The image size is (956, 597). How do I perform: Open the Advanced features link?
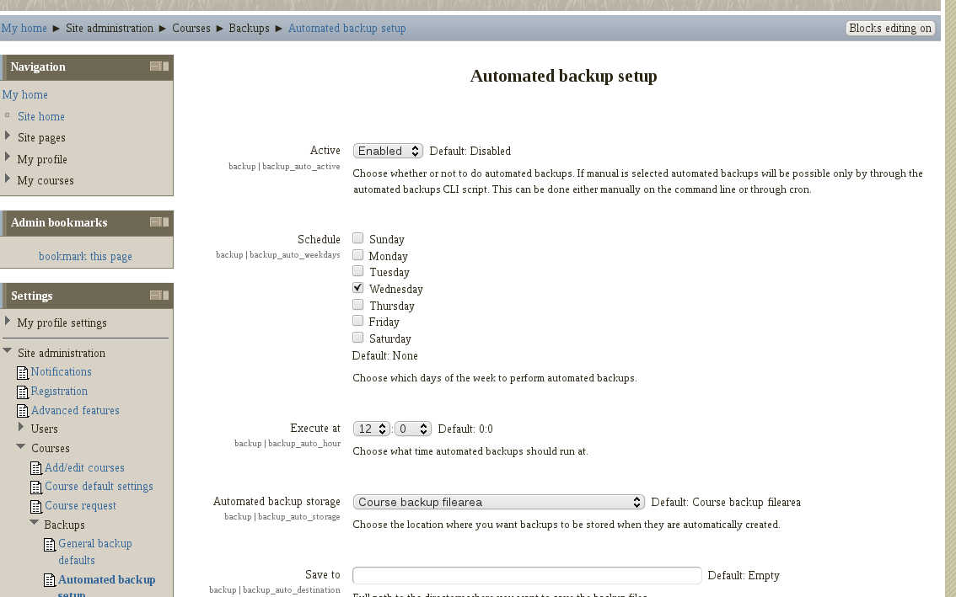tap(75, 411)
